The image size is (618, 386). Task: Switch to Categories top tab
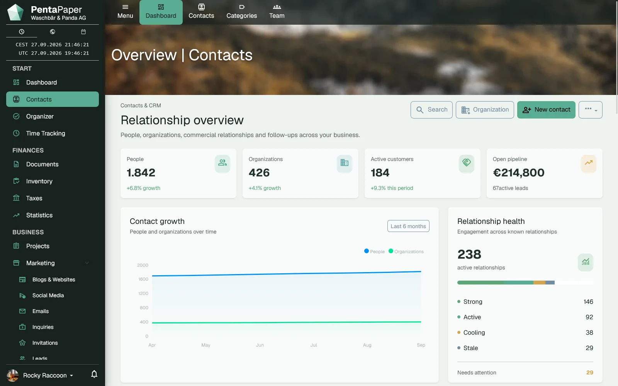click(x=242, y=12)
